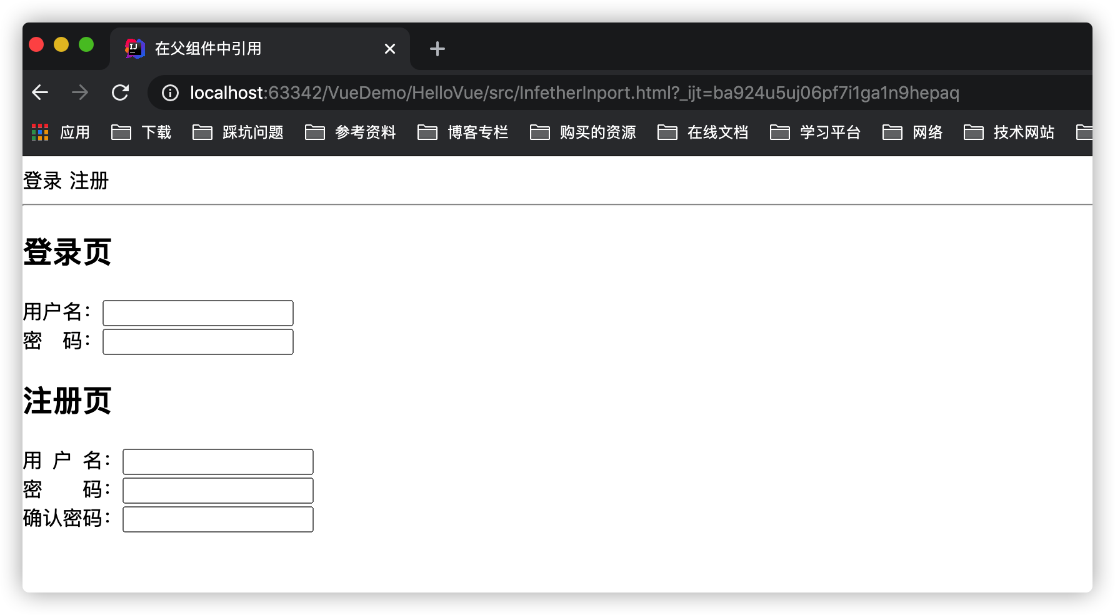Focus the 确认密码 input field
This screenshot has height=615, width=1115.
click(218, 519)
